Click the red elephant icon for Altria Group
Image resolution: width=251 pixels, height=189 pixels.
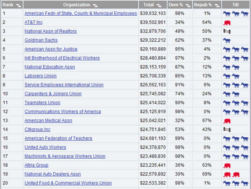pyautogui.click(x=227, y=166)
